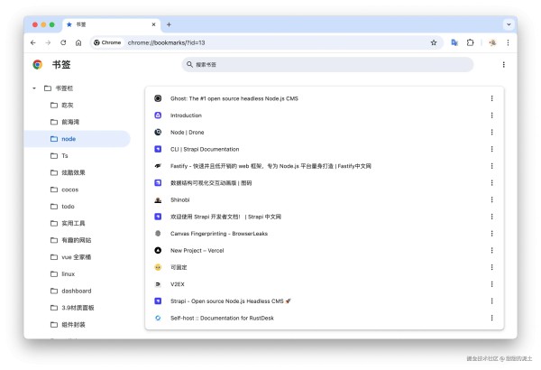
Task: Open the 有趣的网站 folder
Action: (x=70, y=240)
